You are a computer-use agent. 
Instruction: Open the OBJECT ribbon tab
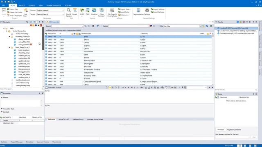pos(22,5)
